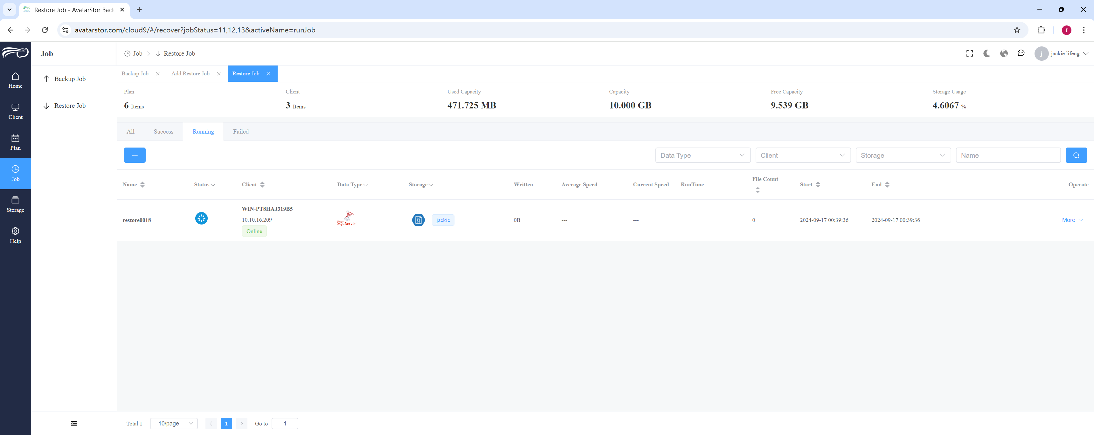Screen dimensions: 1094x435
Task: Reload the browser page
Action: 45,30
